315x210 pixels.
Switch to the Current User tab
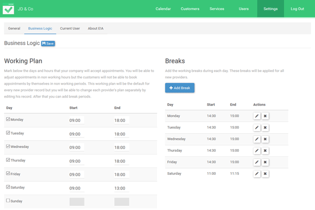[x=70, y=28]
